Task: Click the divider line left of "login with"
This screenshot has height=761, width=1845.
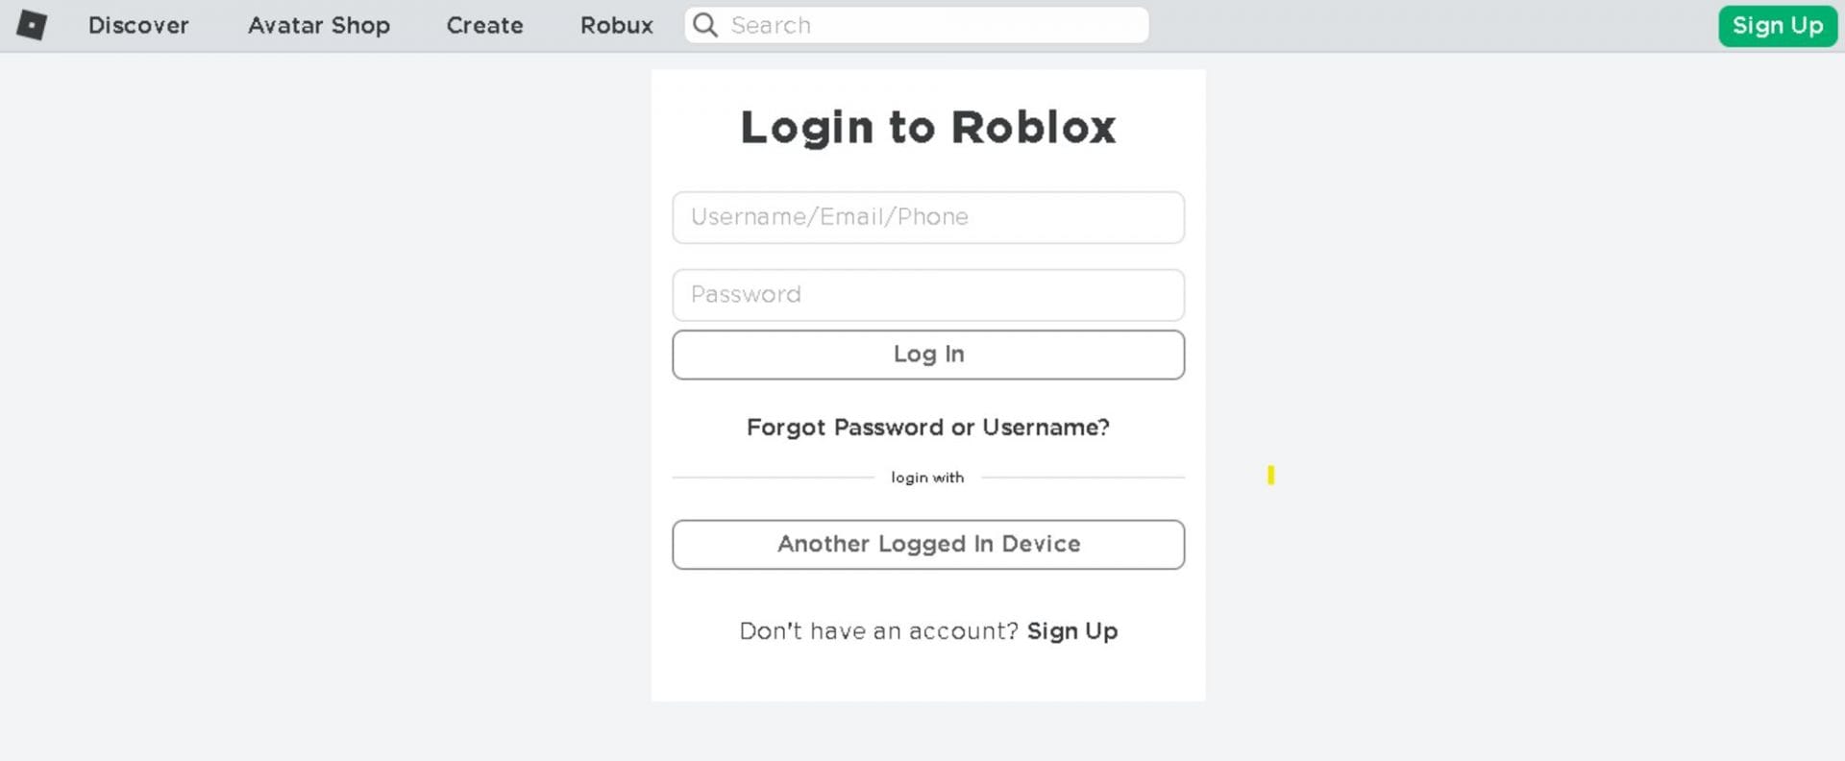Action: (x=774, y=478)
